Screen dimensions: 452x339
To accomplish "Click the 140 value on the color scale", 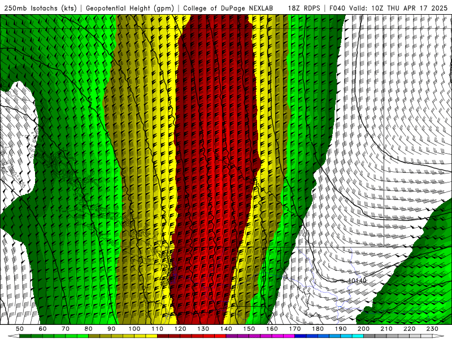I will pyautogui.click(x=226, y=329).
